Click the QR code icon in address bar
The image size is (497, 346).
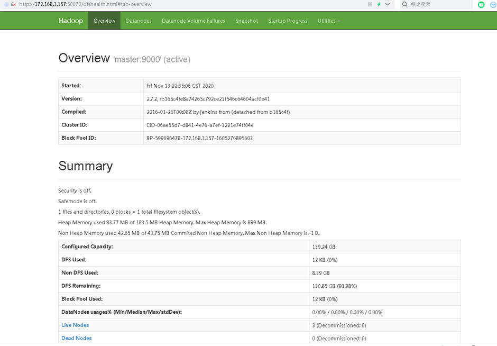point(370,4)
